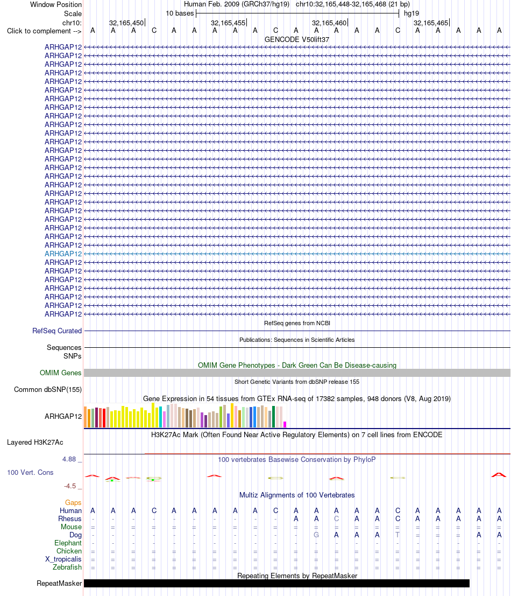Click the 'Layered H3K27Ac' track label
This screenshot has height=596, width=511.
35,443
